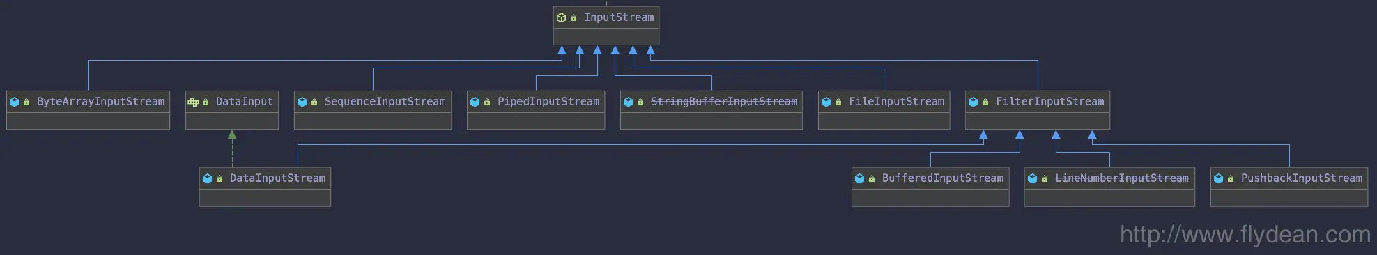Open the http://www.flydean.com watermark link
Image resolution: width=1377 pixels, height=255 pixels.
(1245, 234)
